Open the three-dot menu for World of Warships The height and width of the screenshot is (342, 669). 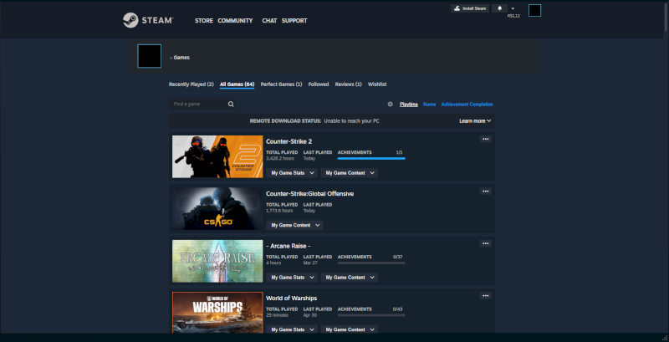point(486,295)
